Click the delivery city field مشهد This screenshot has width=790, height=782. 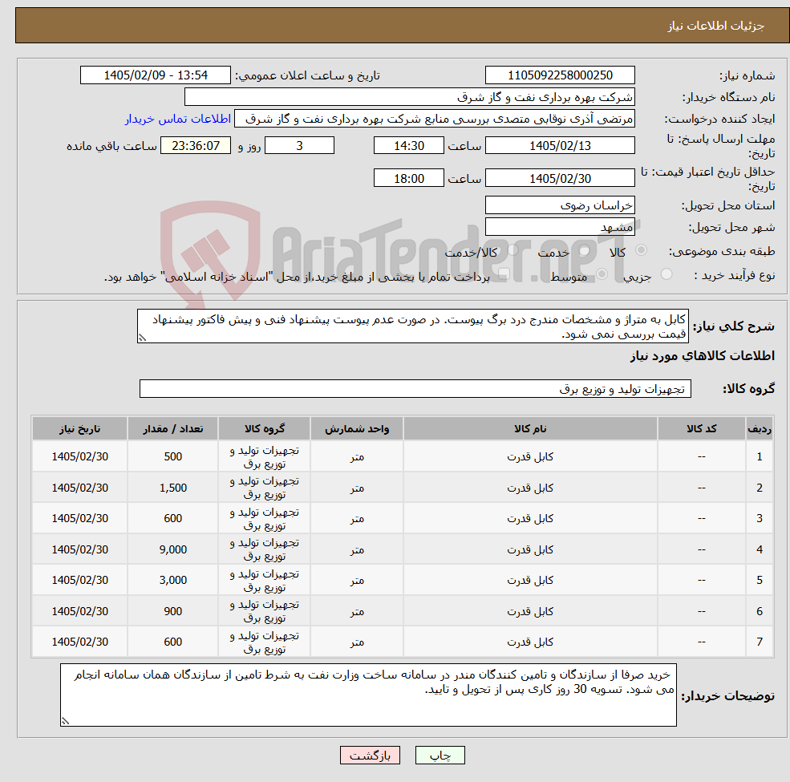coord(560,227)
